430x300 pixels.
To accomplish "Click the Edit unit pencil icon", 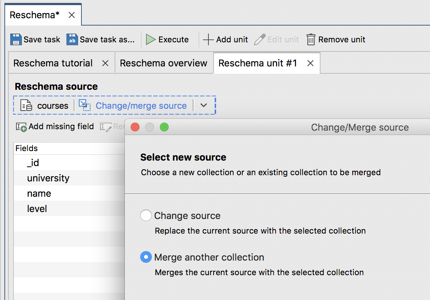I will click(x=260, y=39).
